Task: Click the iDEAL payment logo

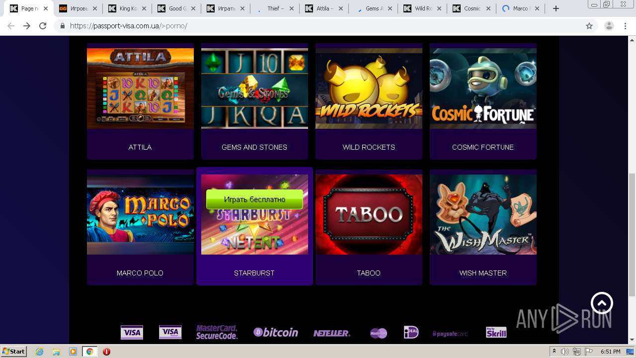Action: (x=411, y=332)
